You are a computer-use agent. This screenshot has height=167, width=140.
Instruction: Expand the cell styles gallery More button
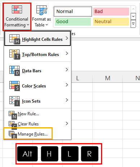coord(133,24)
